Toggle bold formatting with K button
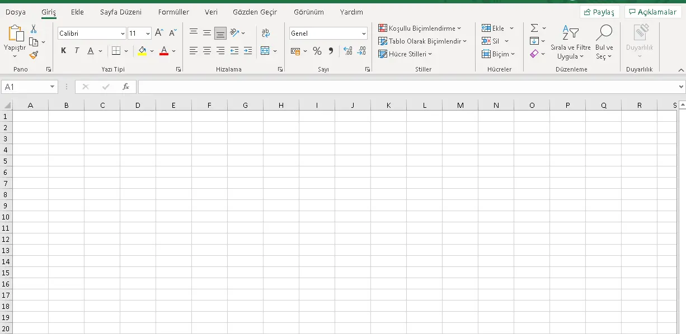This screenshot has height=334, width=686. (63, 51)
